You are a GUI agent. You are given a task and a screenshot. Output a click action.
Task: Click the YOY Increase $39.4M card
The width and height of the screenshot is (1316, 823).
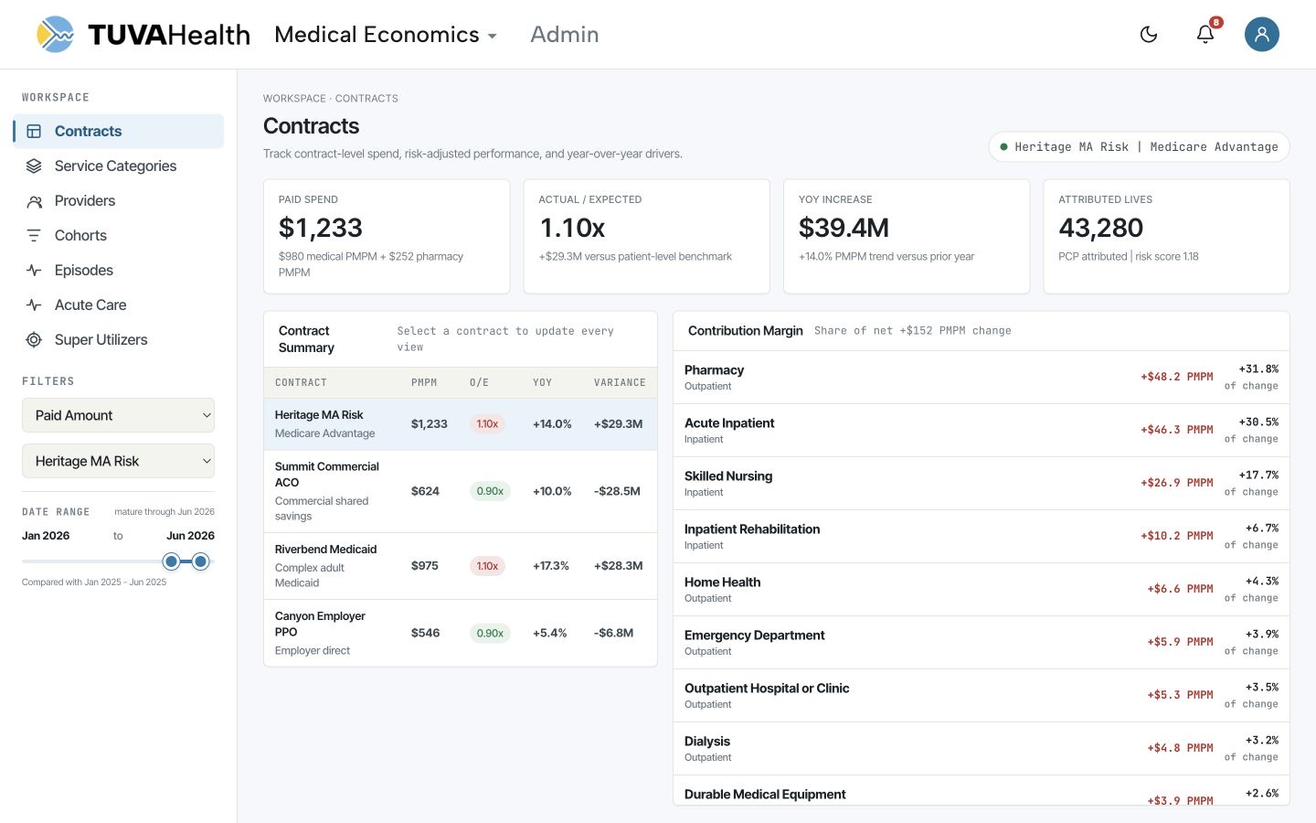[x=907, y=236]
